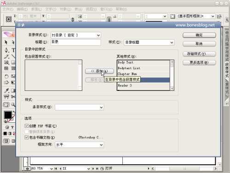Click the 取消 button

199,44
